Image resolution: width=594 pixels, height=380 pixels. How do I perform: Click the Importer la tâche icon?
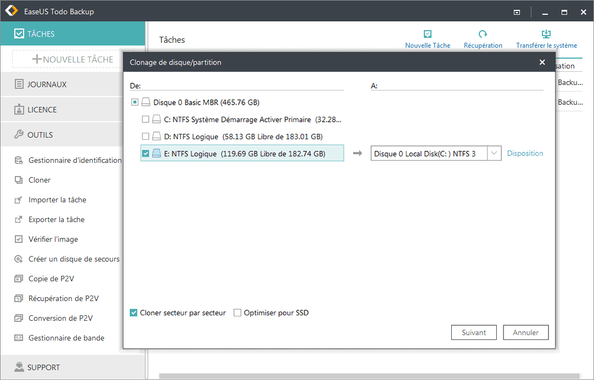[19, 200]
